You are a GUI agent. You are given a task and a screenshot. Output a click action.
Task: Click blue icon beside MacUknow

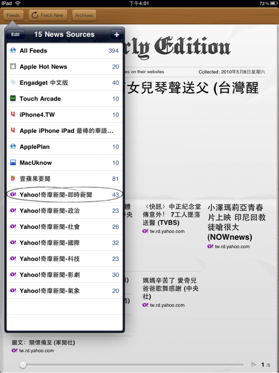pyautogui.click(x=13, y=162)
